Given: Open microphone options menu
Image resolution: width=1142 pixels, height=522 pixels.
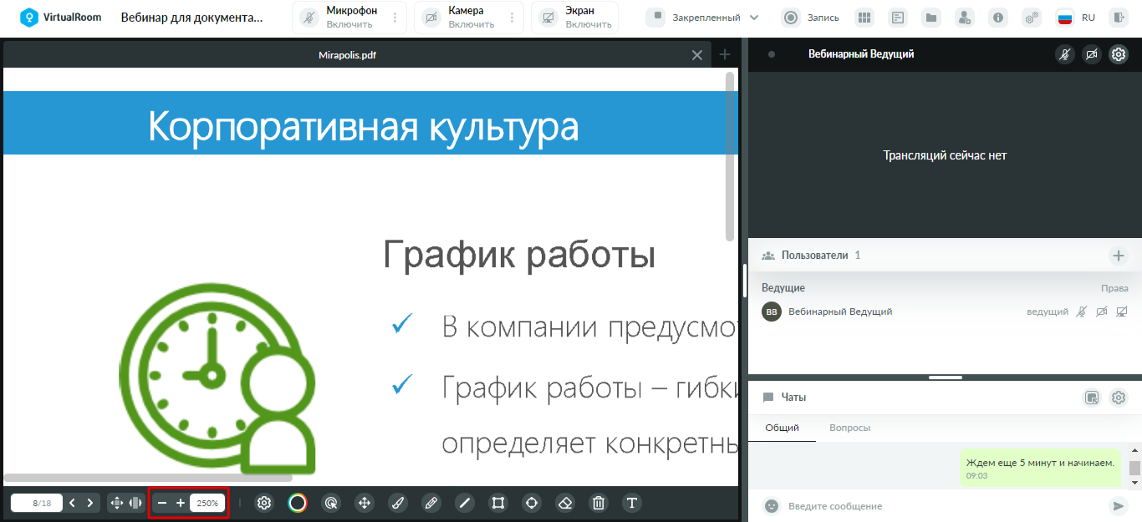Looking at the screenshot, I should (x=395, y=18).
